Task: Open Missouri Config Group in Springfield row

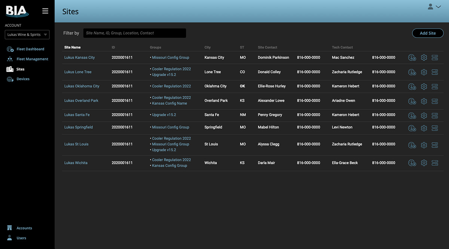Action: [x=171, y=127]
